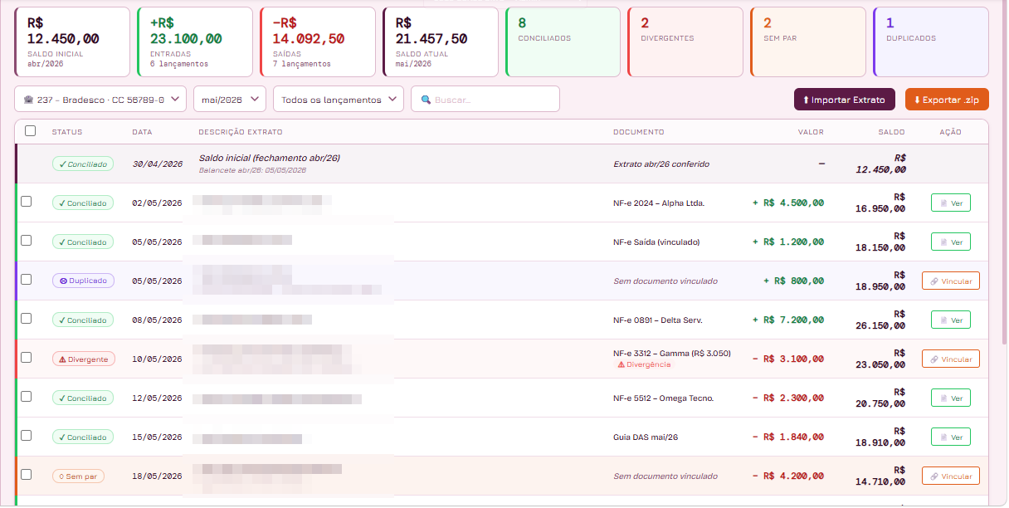Click the magnifier icon in search box
This screenshot has width=1009, height=508.
point(426,100)
